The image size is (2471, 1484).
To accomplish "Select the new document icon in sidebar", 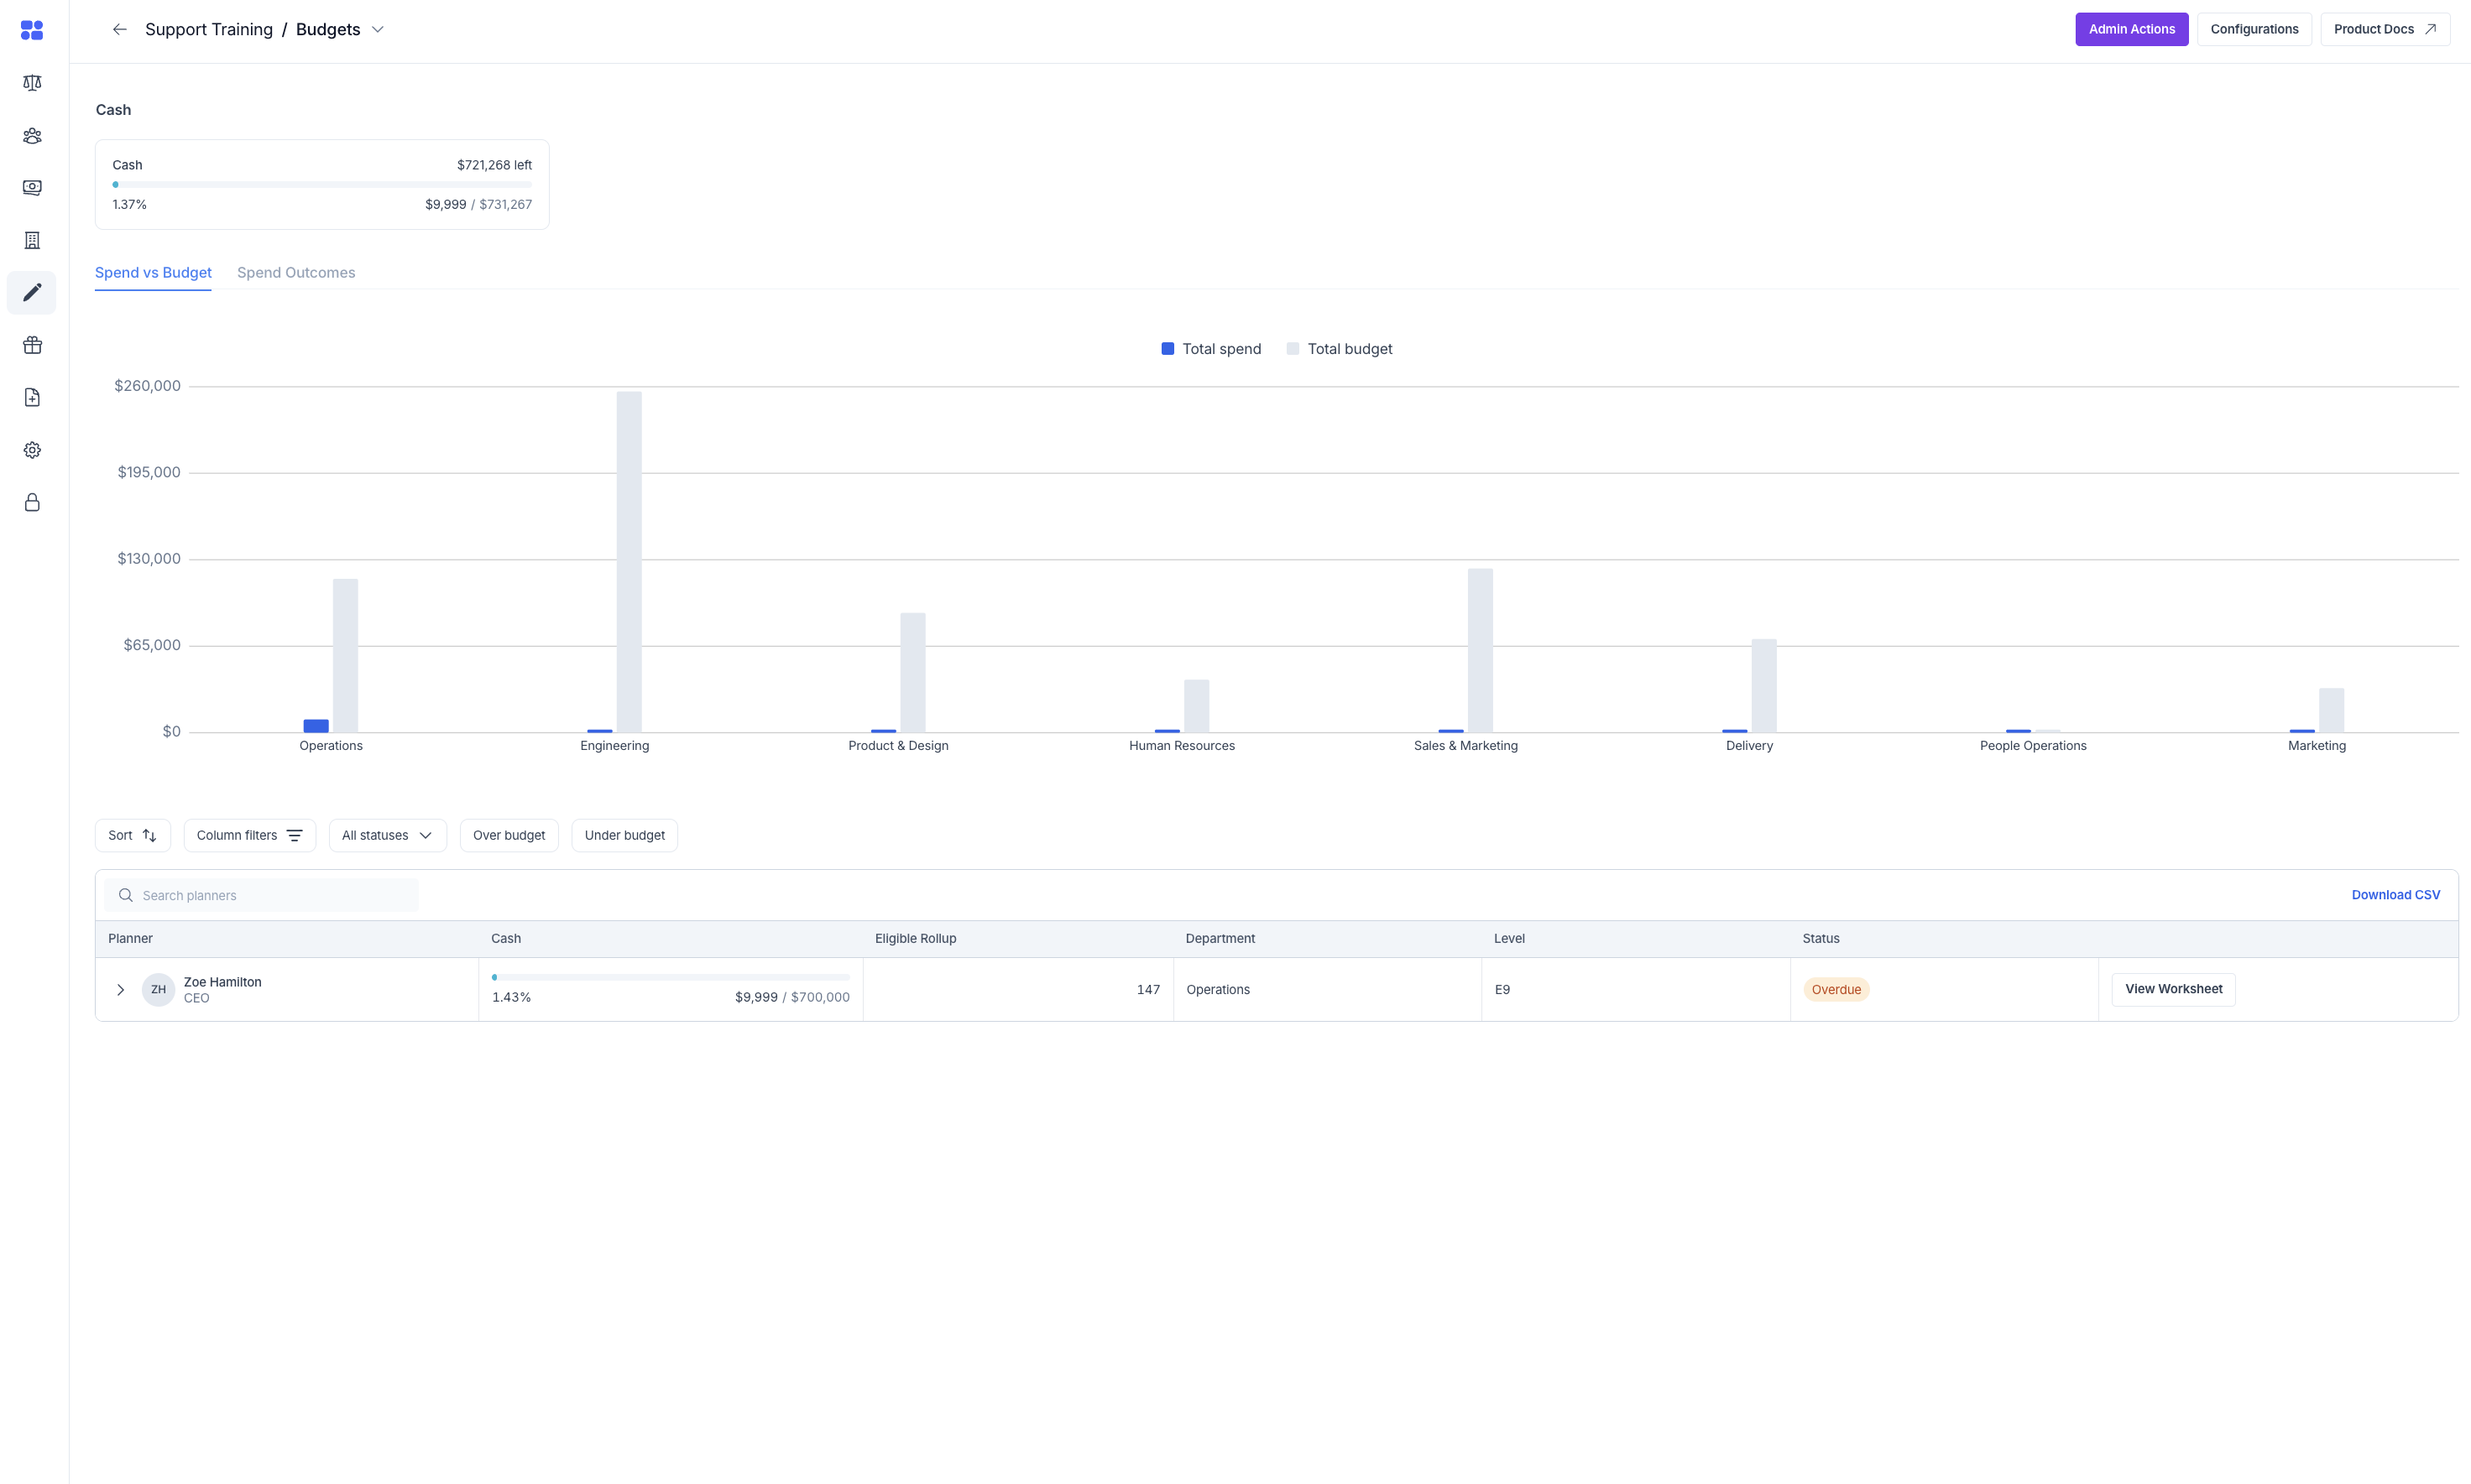I will (31, 397).
